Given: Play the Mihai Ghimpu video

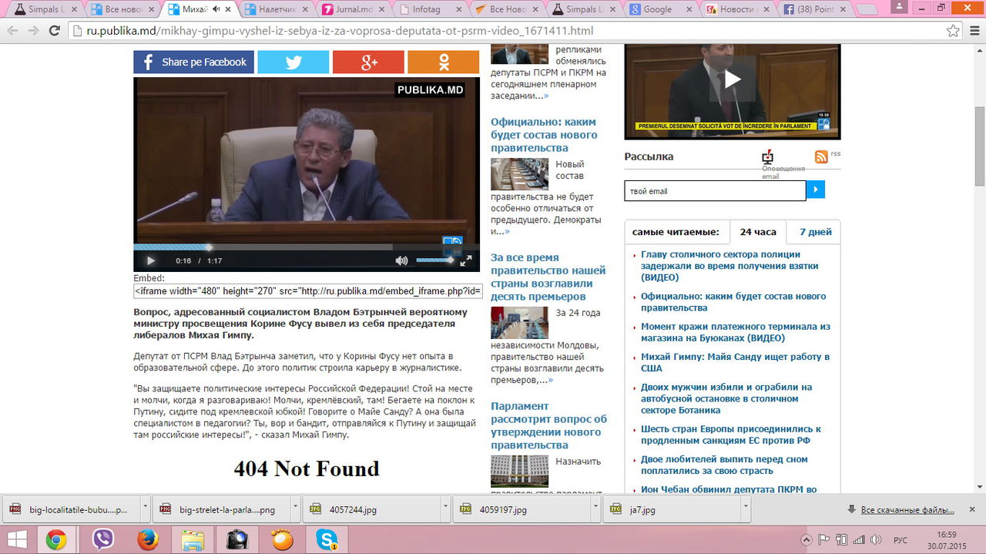Looking at the screenshot, I should click(x=151, y=261).
